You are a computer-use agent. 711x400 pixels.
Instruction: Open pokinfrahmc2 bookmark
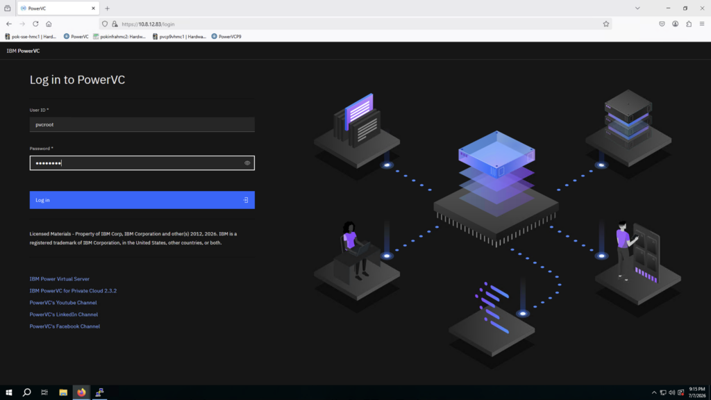coord(119,36)
